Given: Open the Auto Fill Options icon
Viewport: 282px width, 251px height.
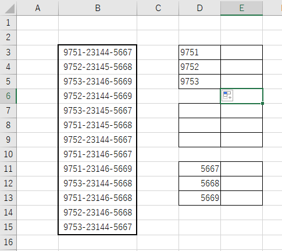Looking at the screenshot, I should tap(227, 96).
